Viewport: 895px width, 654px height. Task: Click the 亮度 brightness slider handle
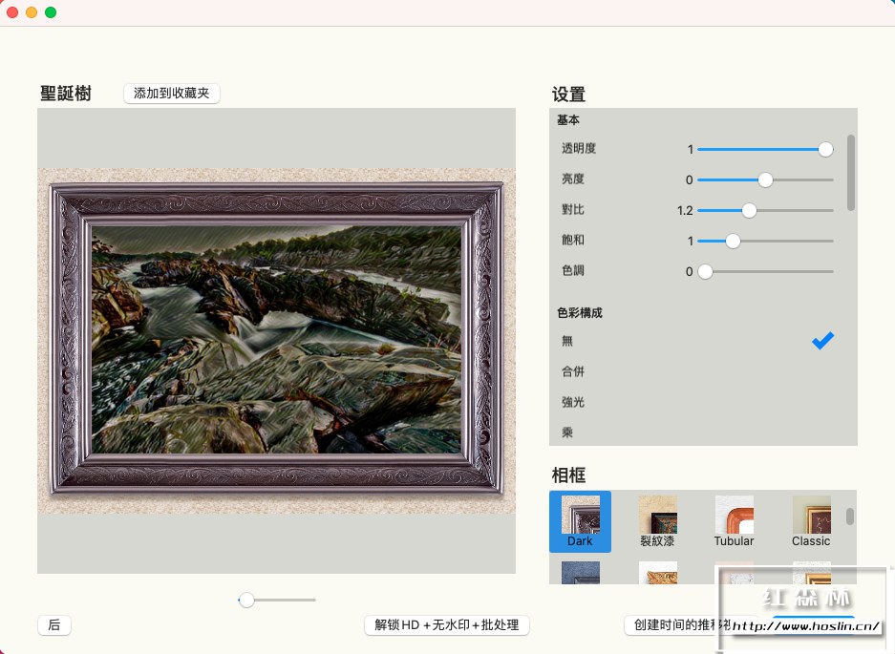[765, 180]
